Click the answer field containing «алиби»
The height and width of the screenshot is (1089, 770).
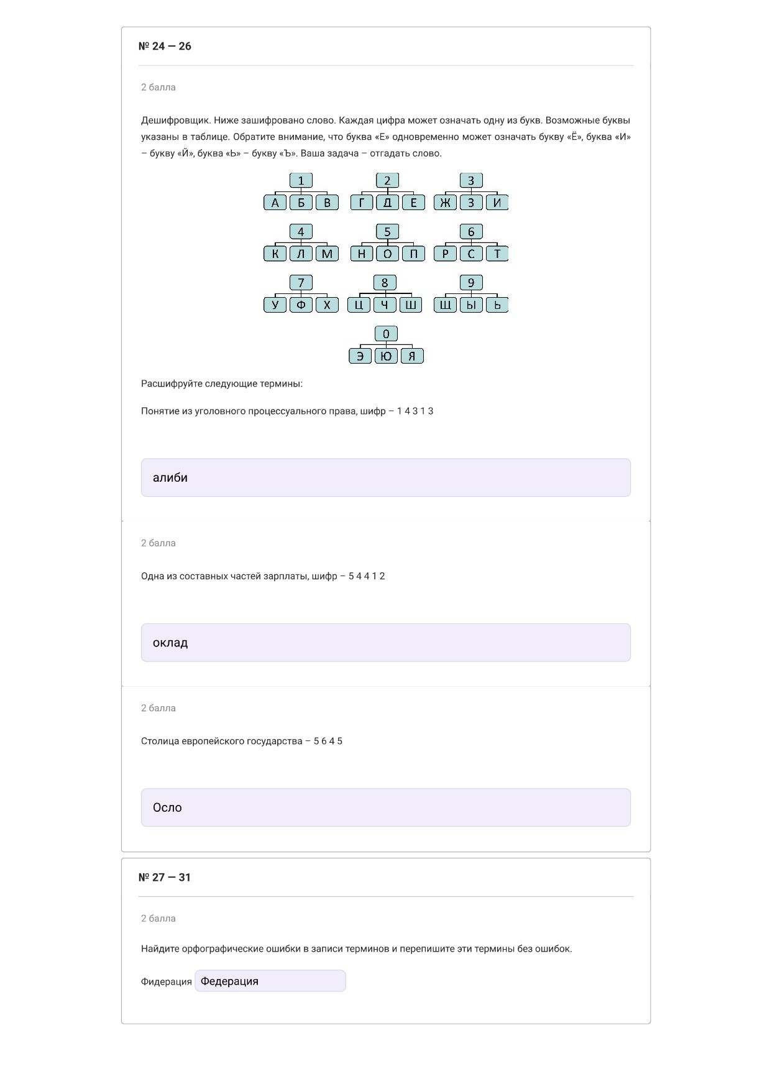coord(385,477)
